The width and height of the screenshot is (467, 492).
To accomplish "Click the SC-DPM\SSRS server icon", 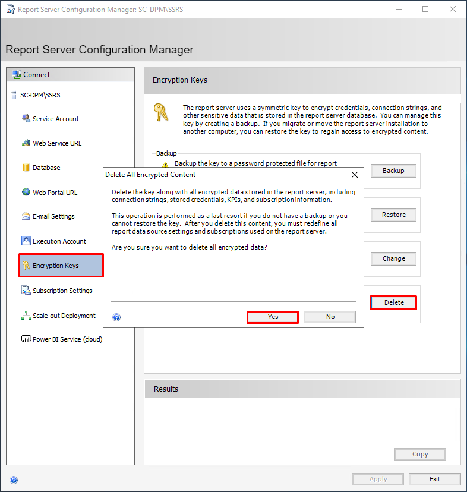I will point(14,95).
